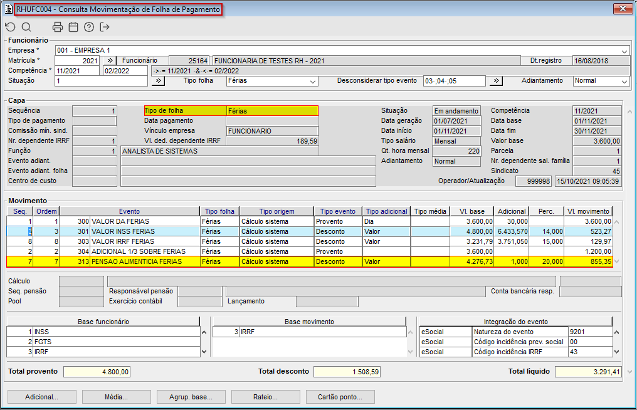Click the lookup arrows button beside Situação
Viewport: 637px width, 410px height.
158,81
